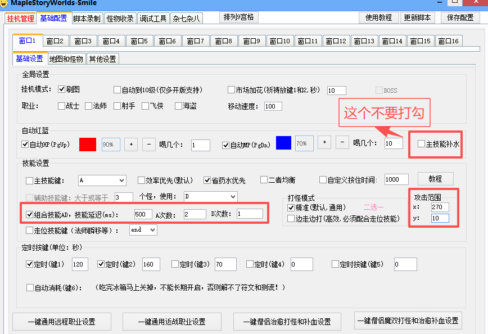Click the red 自动HP color swatch

(x=88, y=145)
